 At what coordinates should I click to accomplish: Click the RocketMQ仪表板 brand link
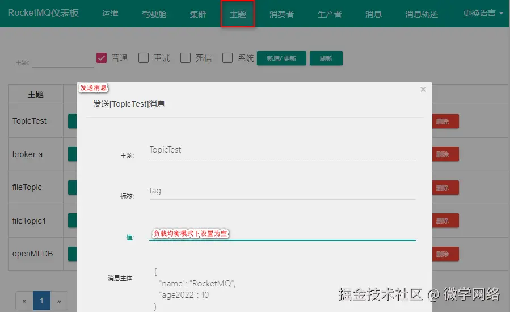tap(43, 12)
